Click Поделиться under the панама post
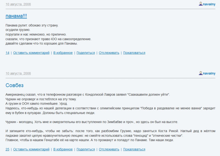The image size is (220, 156). [x=86, y=53]
